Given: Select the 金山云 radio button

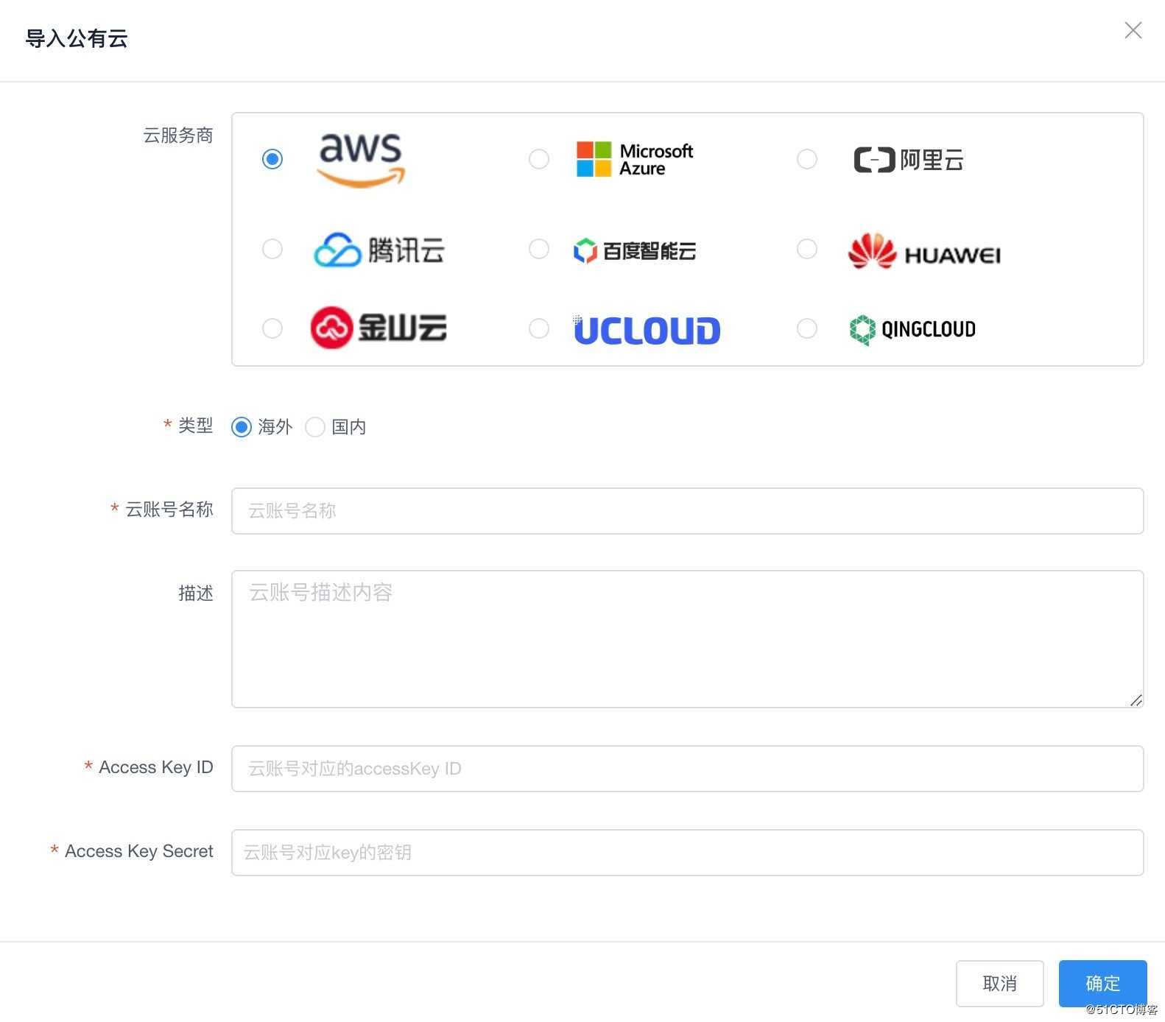Looking at the screenshot, I should click(x=272, y=328).
